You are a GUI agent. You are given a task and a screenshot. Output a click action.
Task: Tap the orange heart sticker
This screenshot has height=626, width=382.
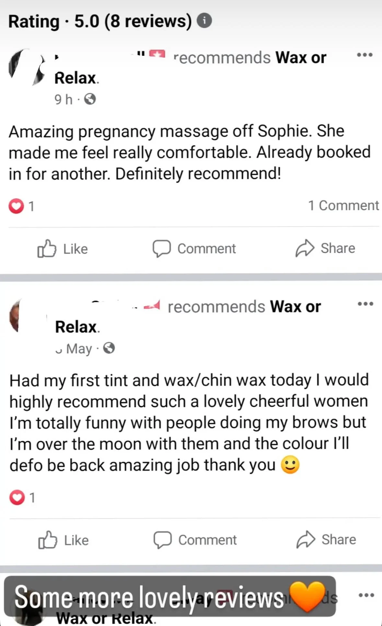[x=307, y=596]
